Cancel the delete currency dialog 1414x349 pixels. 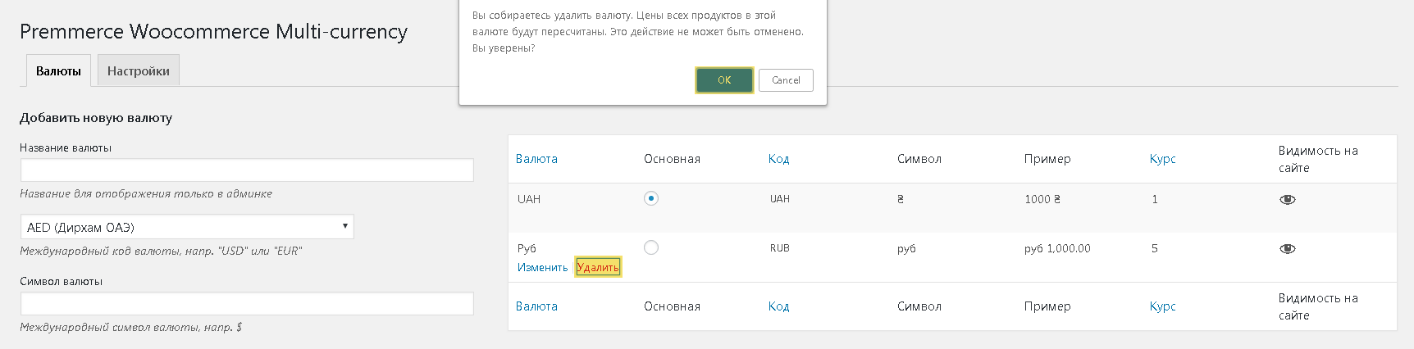(x=786, y=80)
